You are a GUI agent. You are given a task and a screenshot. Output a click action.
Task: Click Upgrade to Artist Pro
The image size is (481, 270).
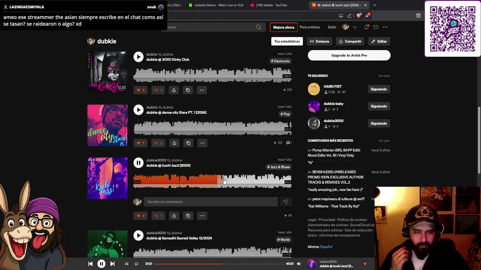point(349,55)
